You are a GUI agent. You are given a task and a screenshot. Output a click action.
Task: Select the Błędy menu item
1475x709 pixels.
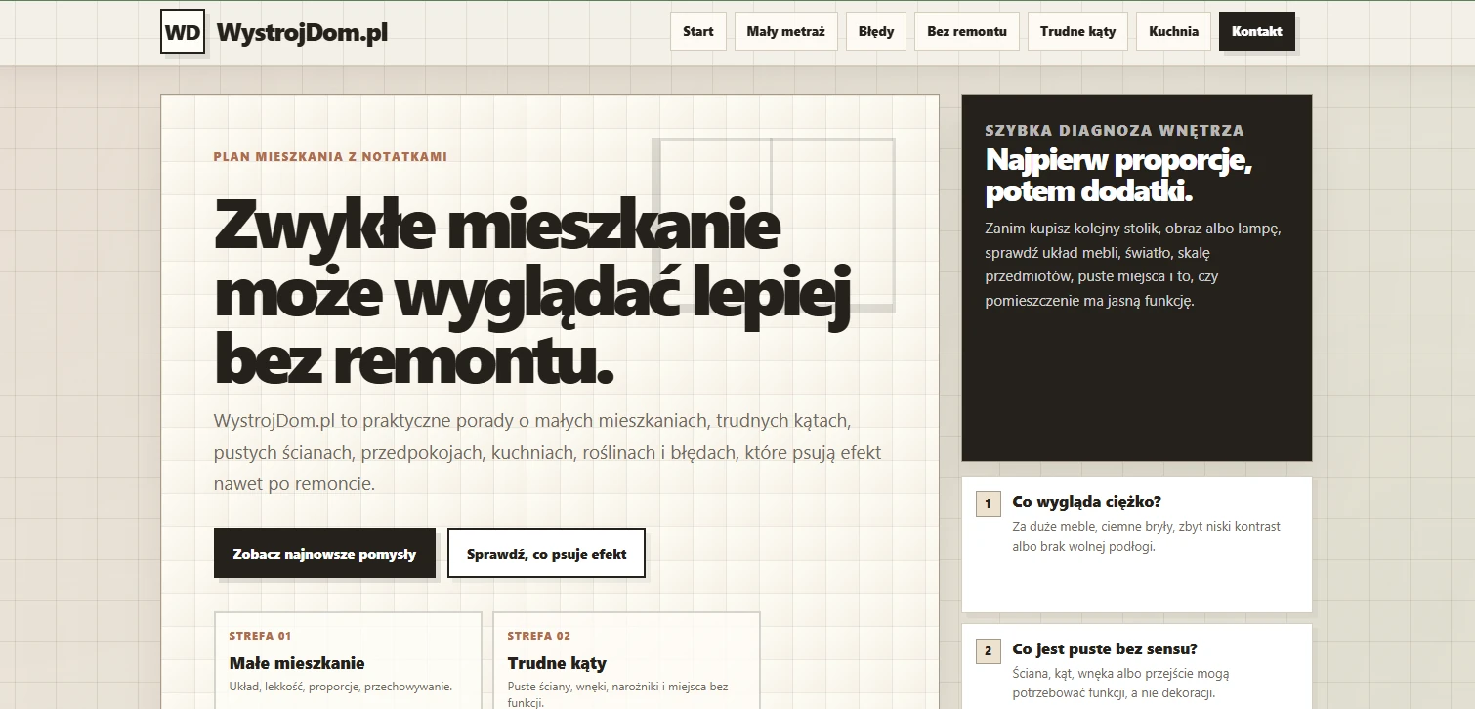[876, 31]
